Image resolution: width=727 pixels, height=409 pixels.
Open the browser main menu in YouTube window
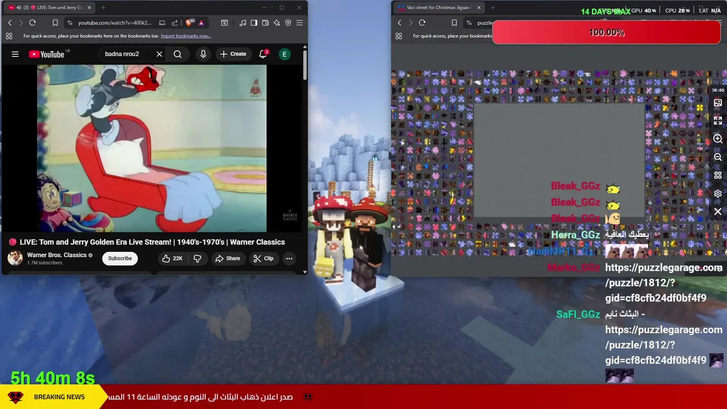[x=299, y=23]
